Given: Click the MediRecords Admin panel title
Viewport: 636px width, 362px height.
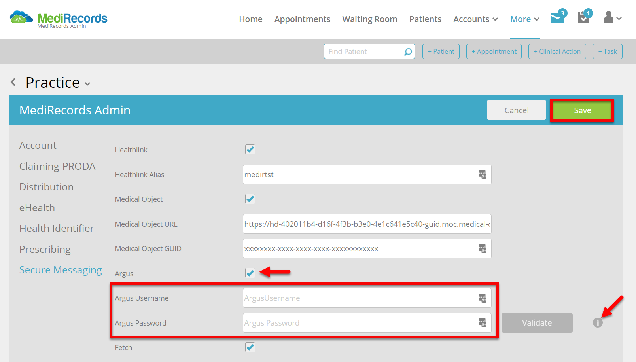Looking at the screenshot, I should (75, 110).
